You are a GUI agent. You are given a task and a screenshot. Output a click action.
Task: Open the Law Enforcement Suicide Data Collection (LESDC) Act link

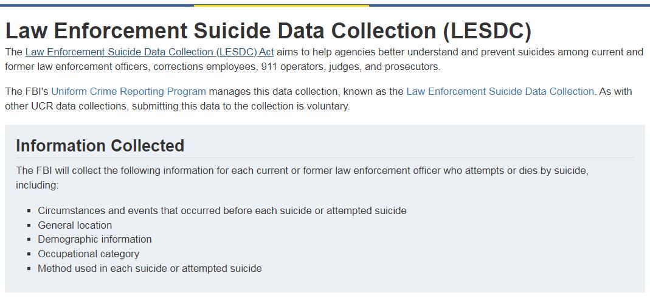(x=149, y=52)
